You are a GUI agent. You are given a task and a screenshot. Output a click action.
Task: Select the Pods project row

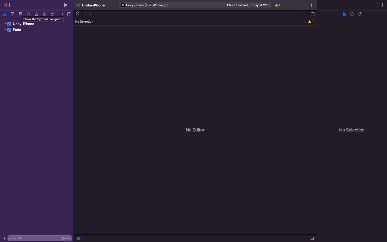[37, 30]
